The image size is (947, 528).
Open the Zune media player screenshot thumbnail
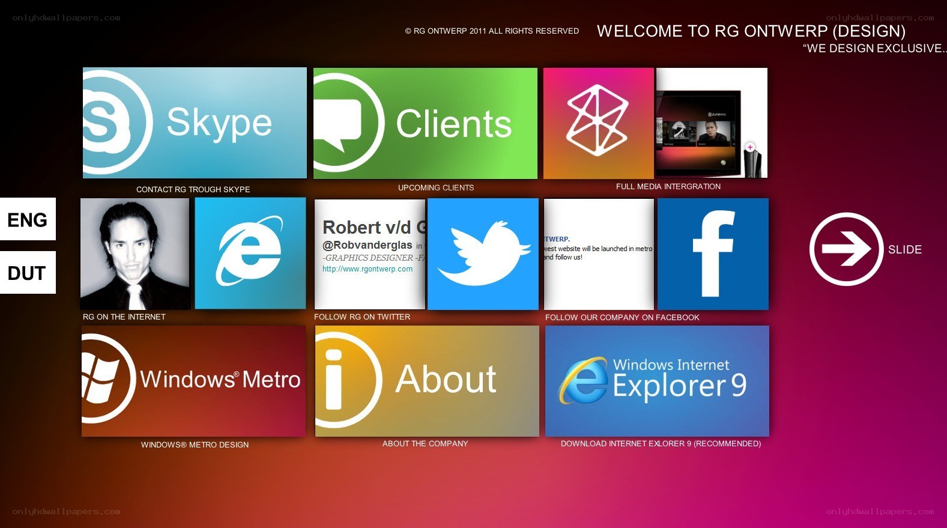(x=712, y=123)
